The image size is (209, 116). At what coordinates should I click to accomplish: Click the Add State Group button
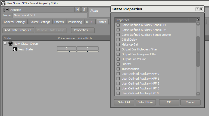(x=18, y=30)
